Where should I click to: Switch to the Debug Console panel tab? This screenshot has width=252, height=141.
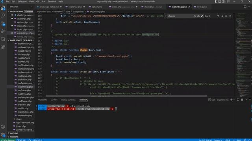tap(68, 100)
